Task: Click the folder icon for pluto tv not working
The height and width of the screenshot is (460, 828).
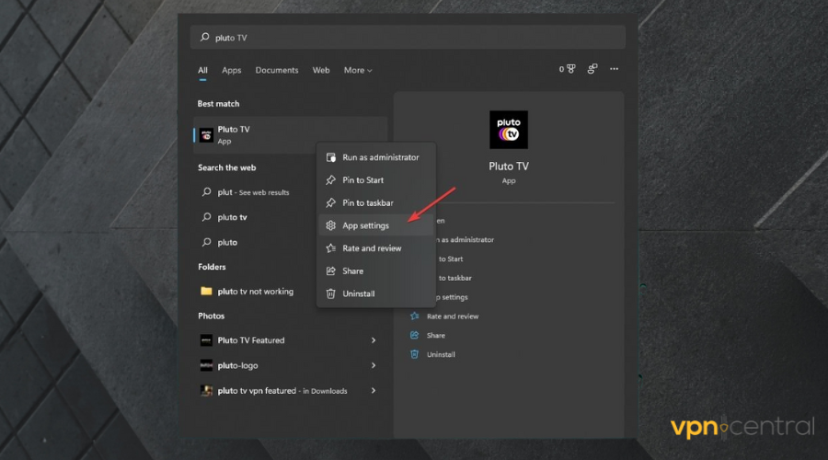Action: click(206, 292)
